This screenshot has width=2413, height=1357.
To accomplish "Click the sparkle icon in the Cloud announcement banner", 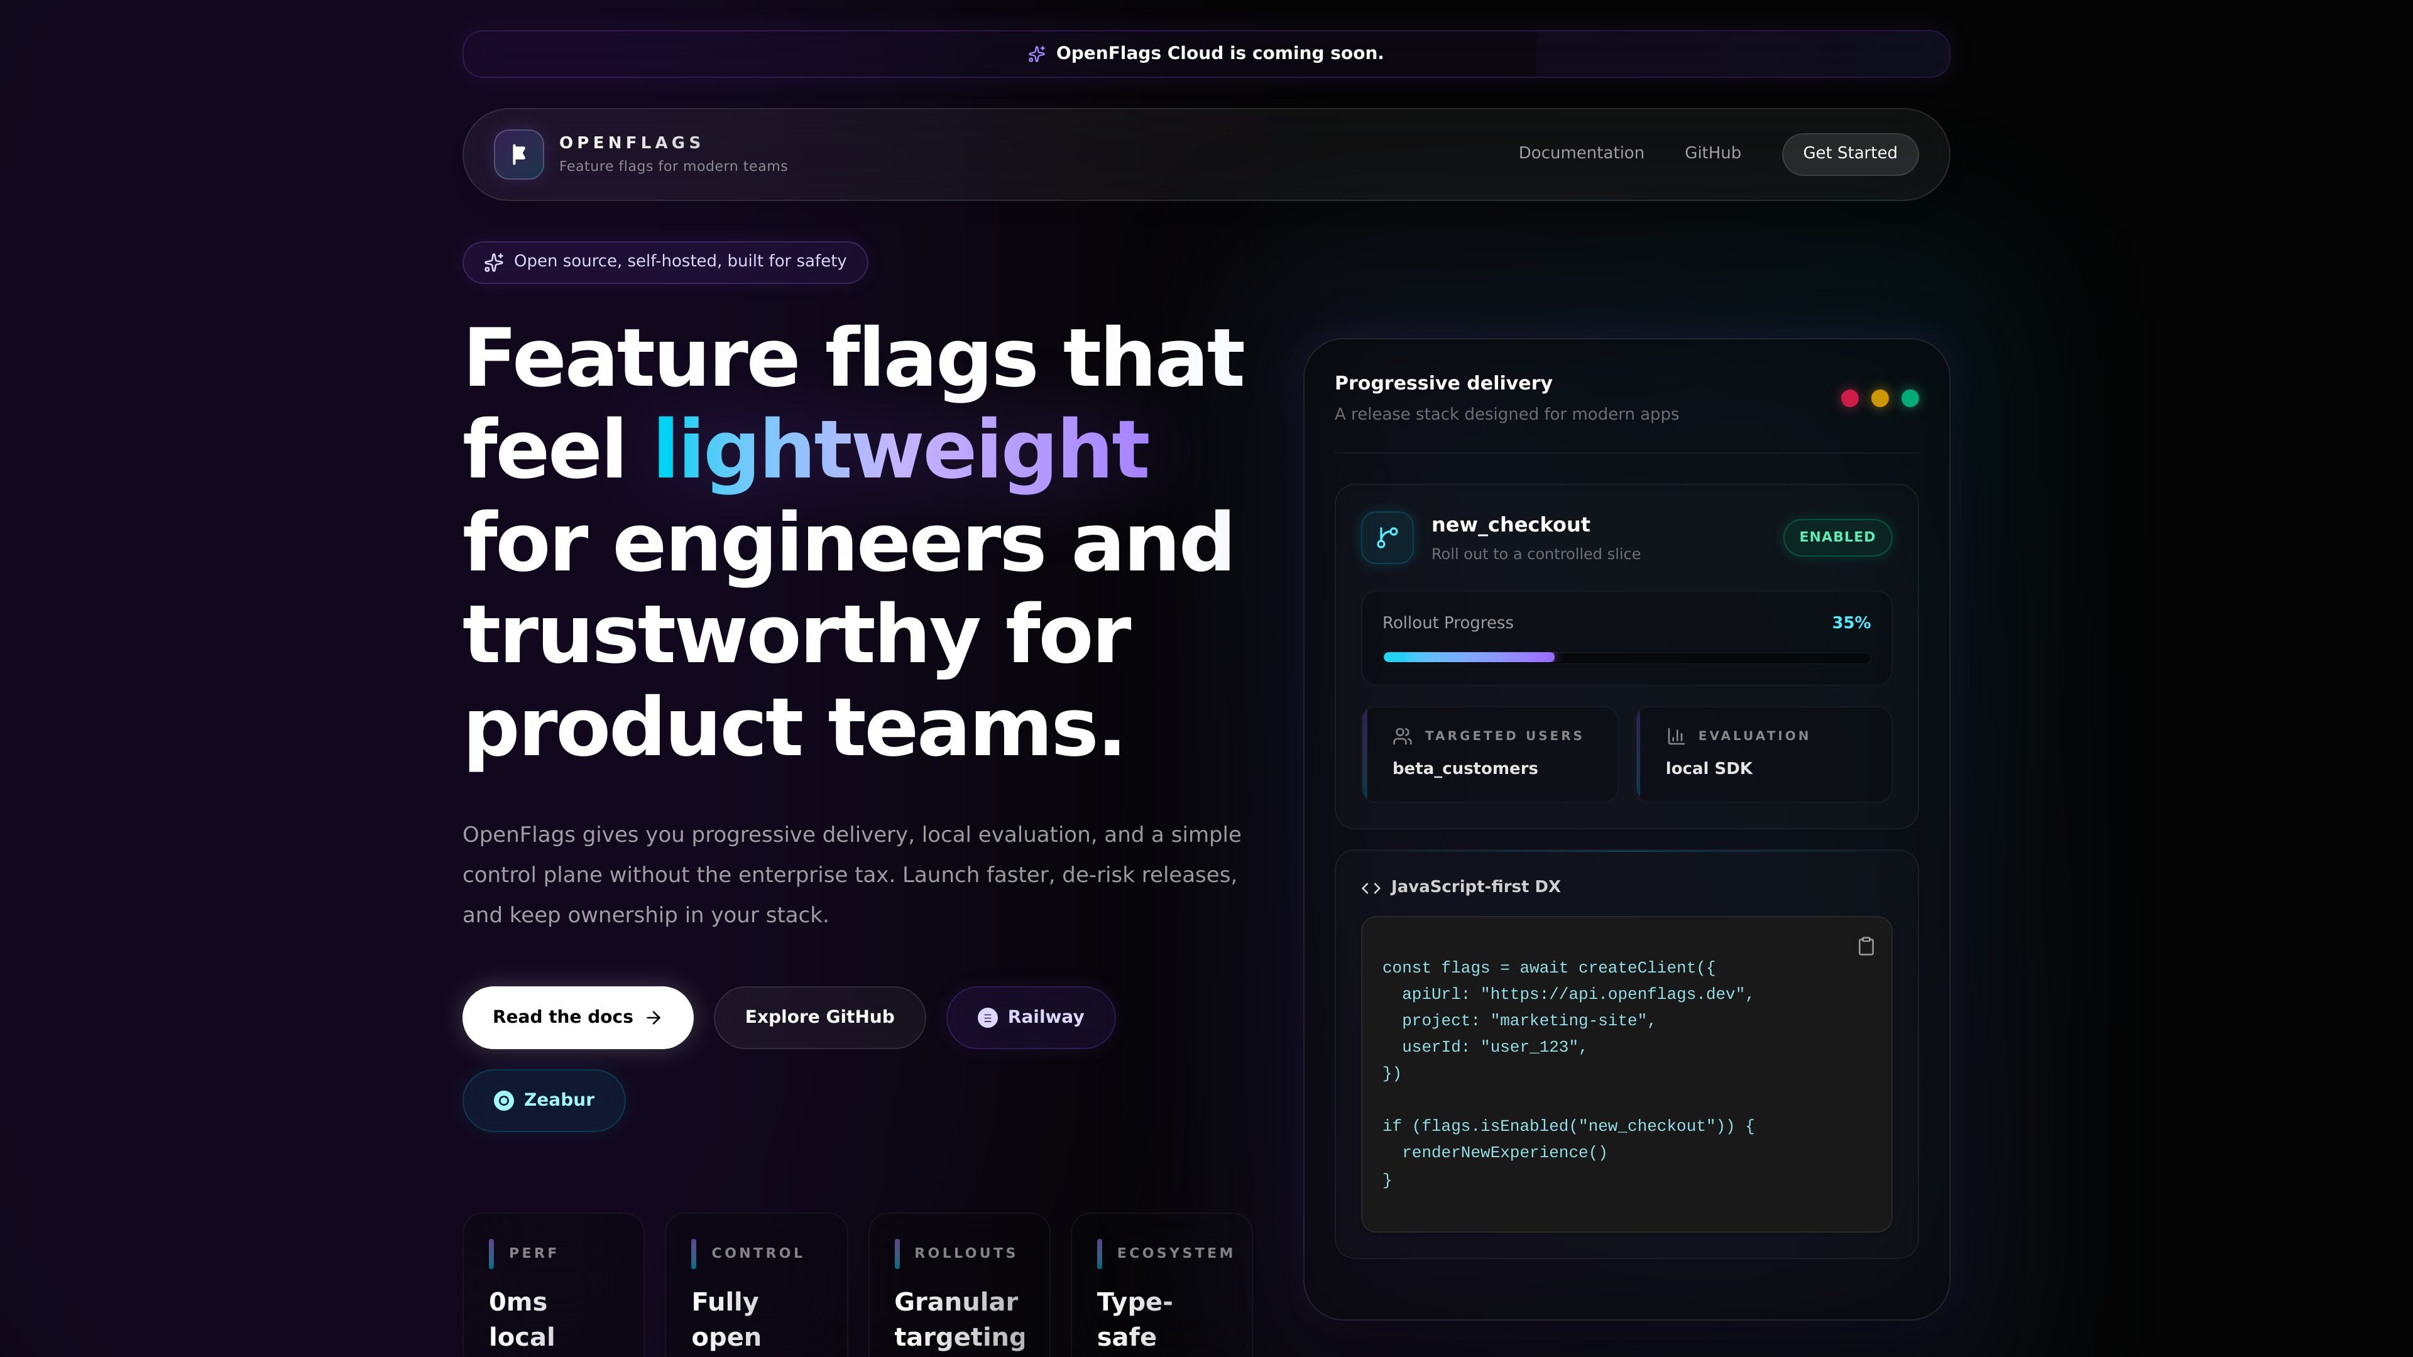I will pyautogui.click(x=1036, y=54).
